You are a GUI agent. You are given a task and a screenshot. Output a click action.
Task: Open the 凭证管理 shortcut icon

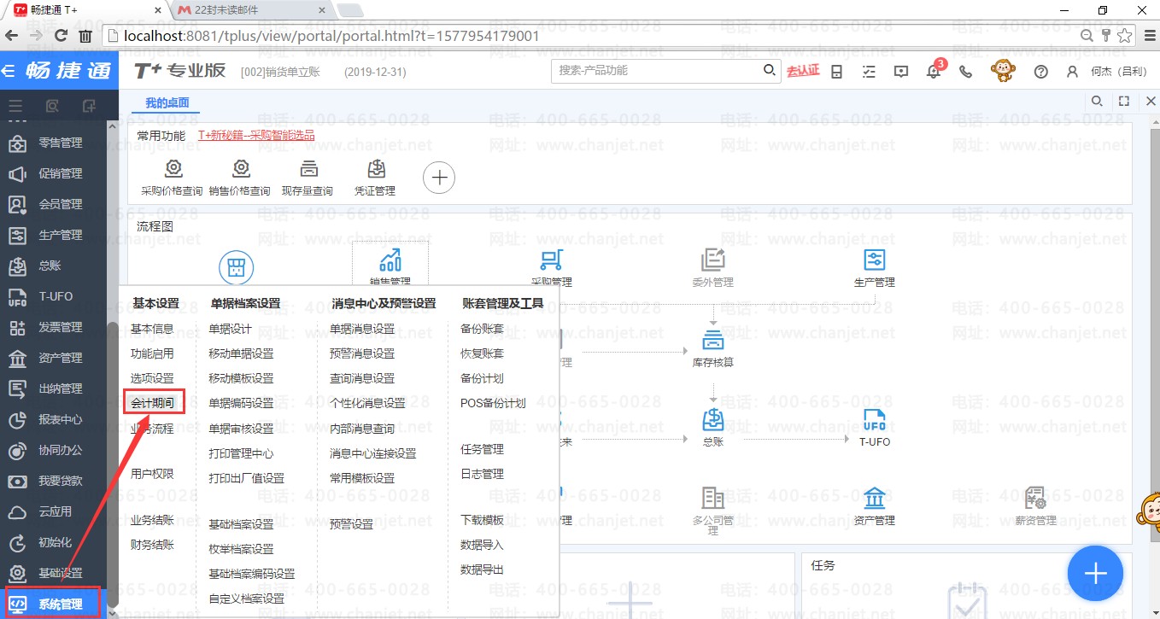(375, 169)
